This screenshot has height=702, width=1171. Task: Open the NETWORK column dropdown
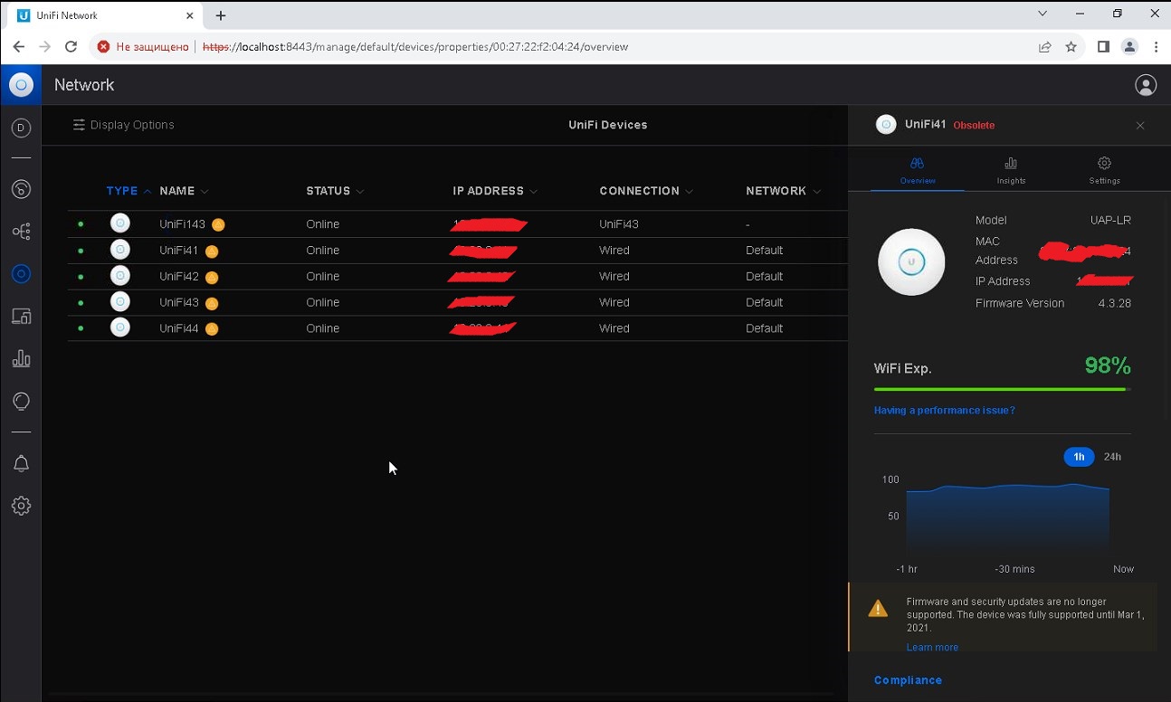pyautogui.click(x=817, y=192)
